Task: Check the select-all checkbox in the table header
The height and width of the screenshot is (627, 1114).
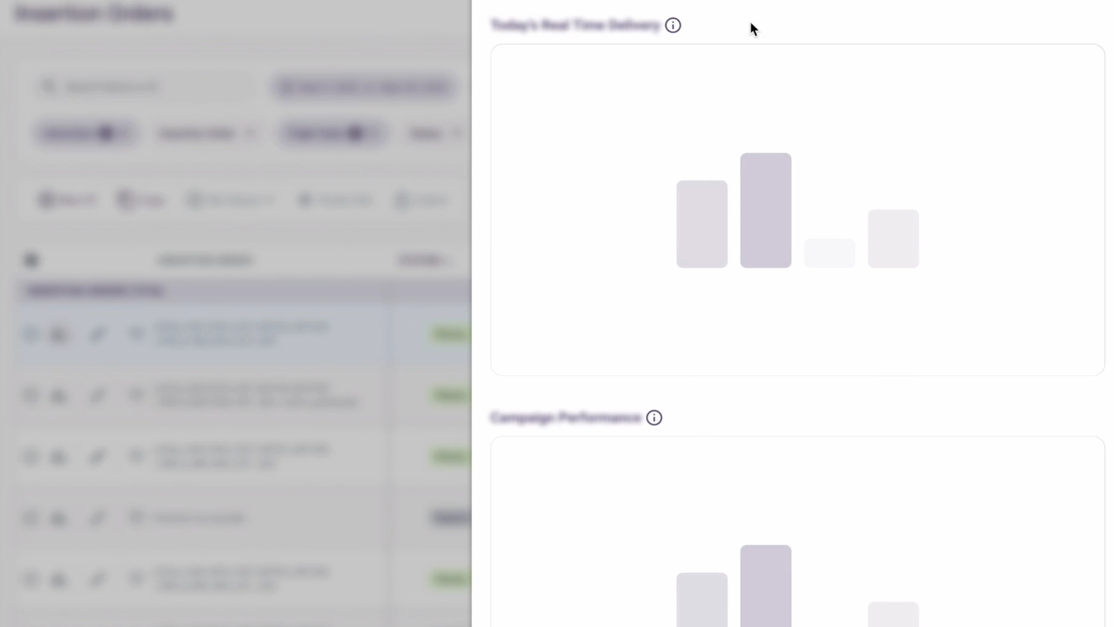Action: pos(32,260)
